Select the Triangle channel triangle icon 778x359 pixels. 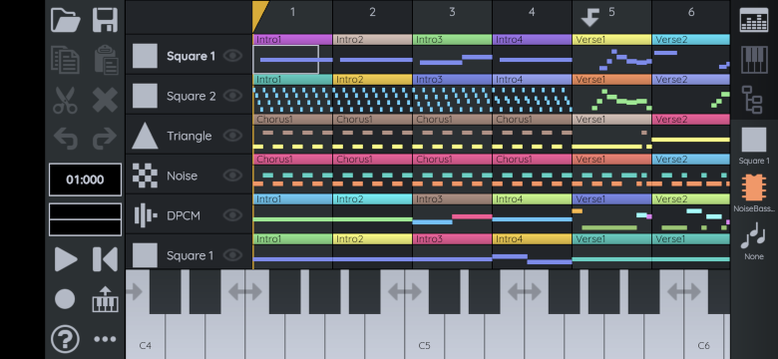[145, 136]
